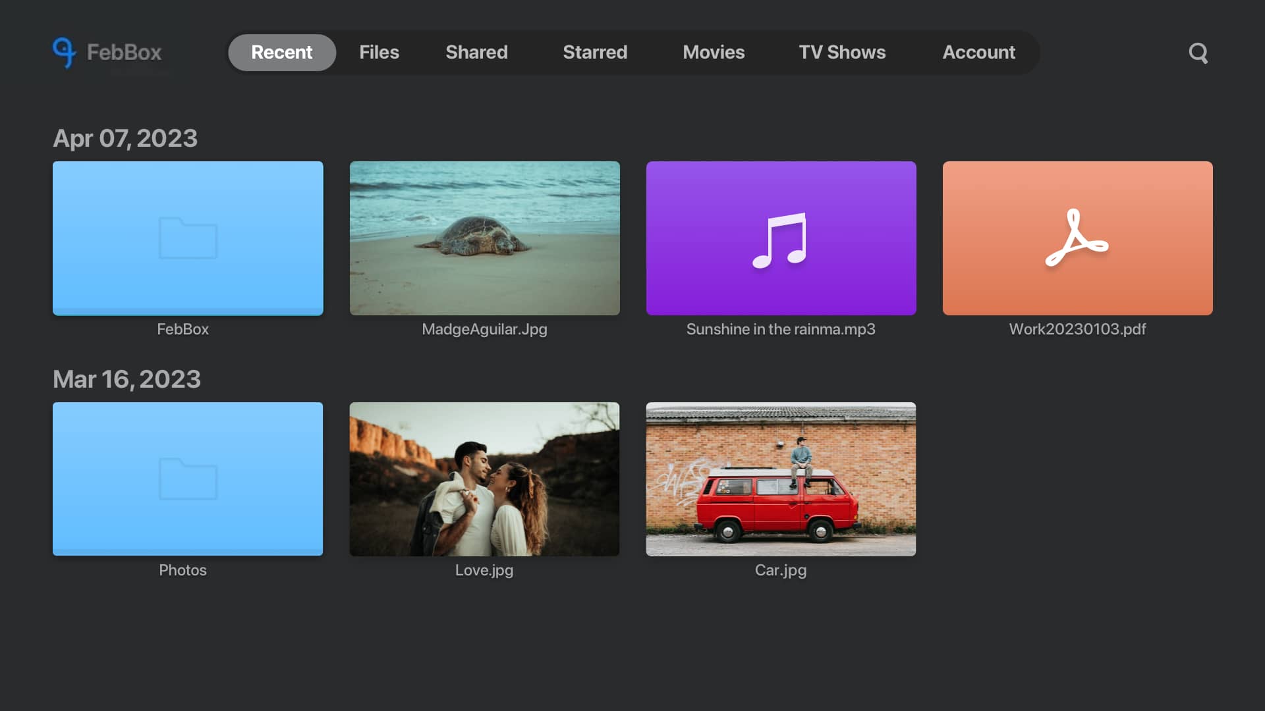The image size is (1265, 711).
Task: Open the Car.jpg photo thumbnail
Action: pos(781,479)
